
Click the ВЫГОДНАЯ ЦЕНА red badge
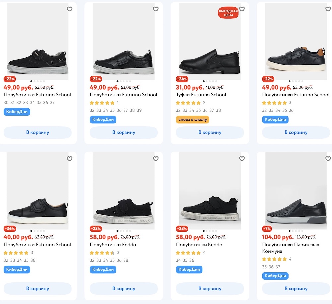228,13
